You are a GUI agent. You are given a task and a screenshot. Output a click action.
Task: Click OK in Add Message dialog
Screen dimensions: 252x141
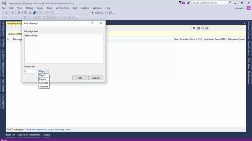pos(80,78)
